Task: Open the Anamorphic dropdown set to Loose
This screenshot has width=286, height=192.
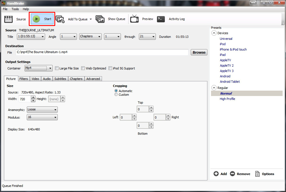Action: (x=42, y=110)
